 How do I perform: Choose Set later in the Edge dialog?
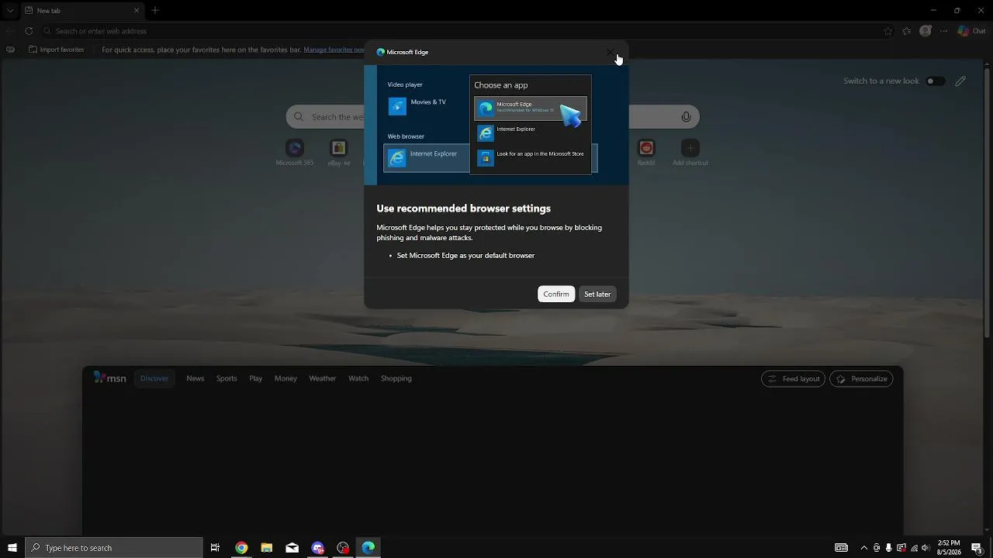click(597, 294)
